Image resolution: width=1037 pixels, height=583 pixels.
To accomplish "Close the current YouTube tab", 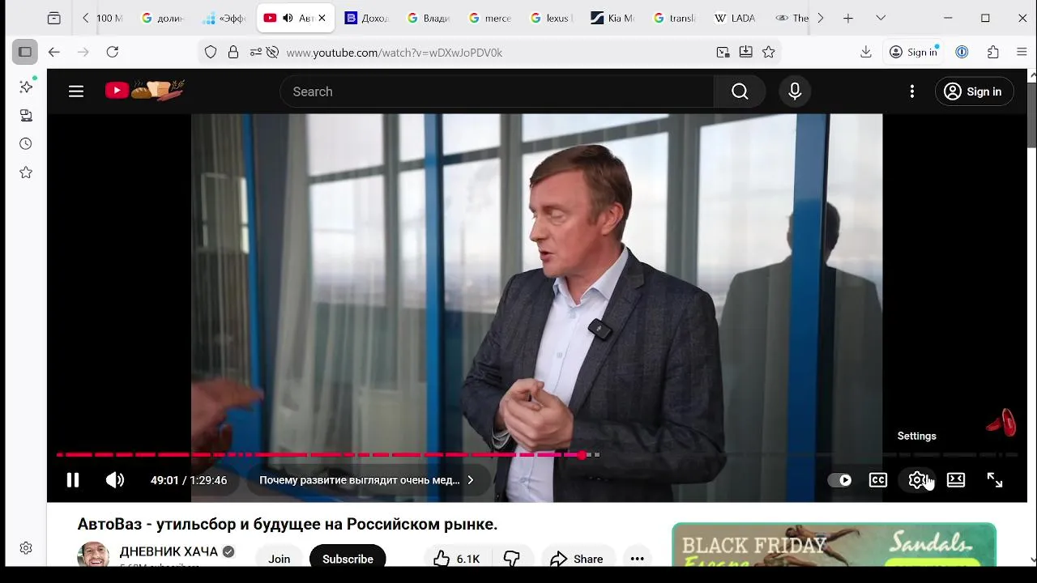I will (322, 18).
